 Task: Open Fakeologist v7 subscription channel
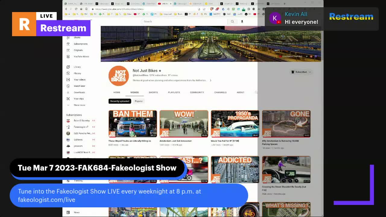81,127
